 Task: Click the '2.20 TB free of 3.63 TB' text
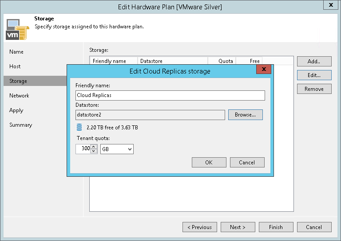[x=112, y=128]
